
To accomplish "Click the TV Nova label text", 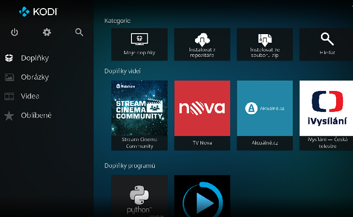I will (x=202, y=143).
